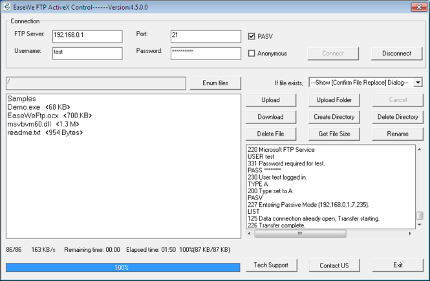Click the log's horizontal scroll left arrow

(x=250, y=234)
